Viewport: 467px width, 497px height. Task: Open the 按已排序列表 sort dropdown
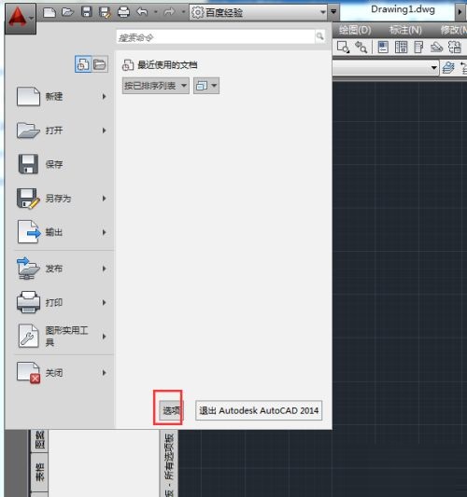tap(156, 86)
